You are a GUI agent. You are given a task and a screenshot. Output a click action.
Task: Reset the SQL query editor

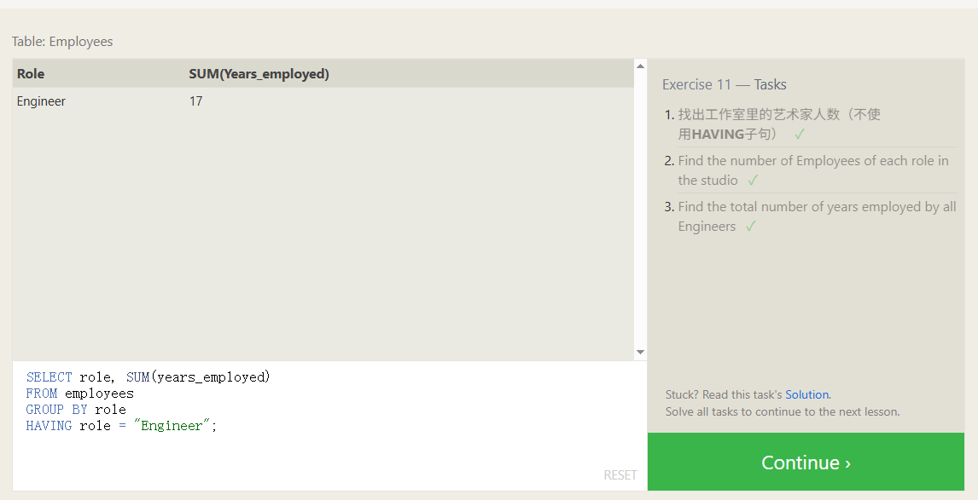[620, 475]
